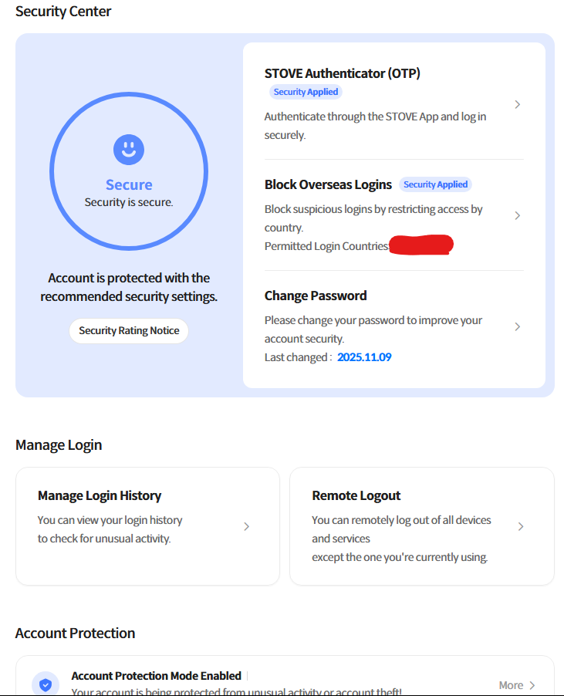Expand the Block Overseas Logins arrow
Image resolution: width=564 pixels, height=696 pixels.
[x=518, y=215]
